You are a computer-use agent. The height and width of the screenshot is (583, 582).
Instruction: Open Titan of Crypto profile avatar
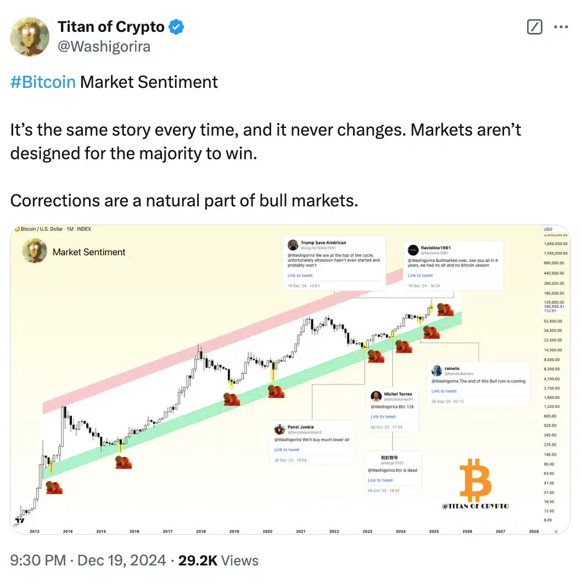pyautogui.click(x=30, y=36)
